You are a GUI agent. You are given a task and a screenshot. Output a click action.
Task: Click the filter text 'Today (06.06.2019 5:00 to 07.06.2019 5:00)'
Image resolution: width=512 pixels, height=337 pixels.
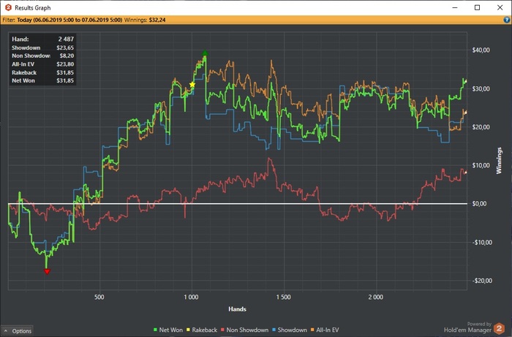[x=69, y=20]
